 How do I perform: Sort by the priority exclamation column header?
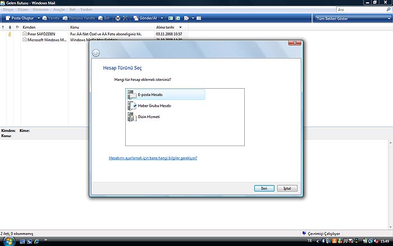pyautogui.click(x=3, y=27)
